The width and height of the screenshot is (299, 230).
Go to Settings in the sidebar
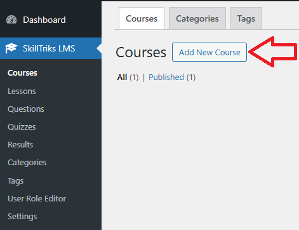[x=22, y=217]
